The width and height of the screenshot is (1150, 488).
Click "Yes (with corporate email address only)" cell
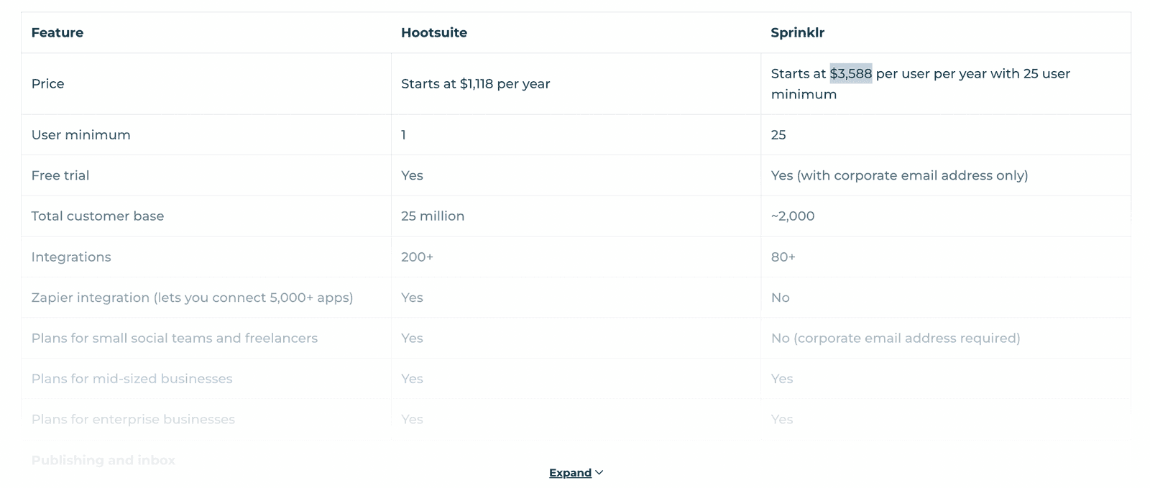point(899,175)
